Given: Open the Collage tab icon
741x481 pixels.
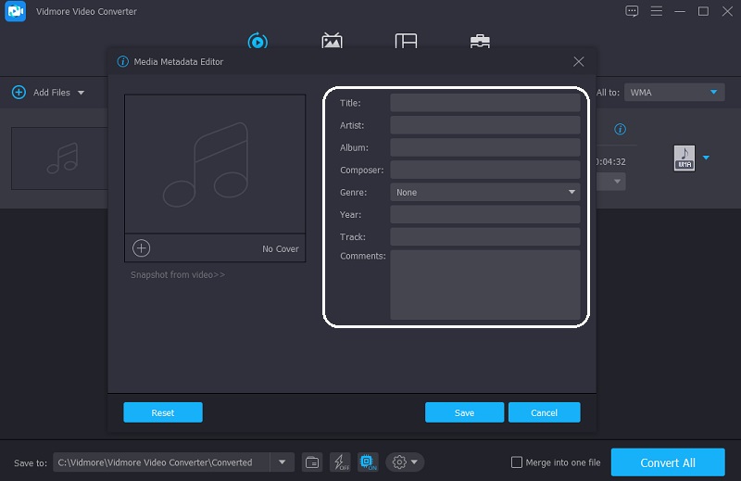Looking at the screenshot, I should pyautogui.click(x=406, y=41).
